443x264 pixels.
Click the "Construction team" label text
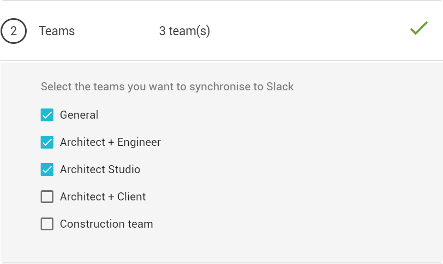point(106,224)
